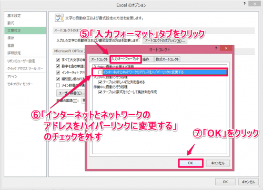Open the 言語 options category
This screenshot has height=190, width=263.
[x=11, y=45]
